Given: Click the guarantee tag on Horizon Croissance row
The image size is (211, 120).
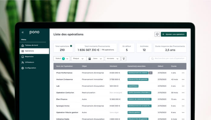Looking at the screenshot, I should [x=138, y=79].
